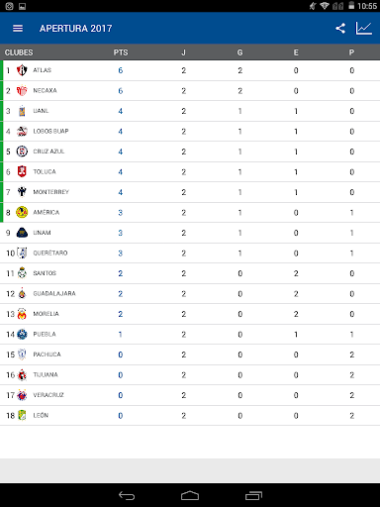Select the Atlas club crest
Viewport: 380px width, 507px height.
click(22, 70)
